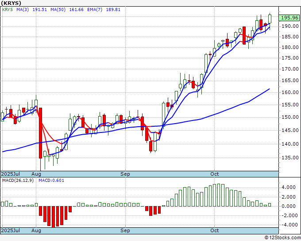
Task: Click the 190.00 price axis label
Action: [x=290, y=26]
